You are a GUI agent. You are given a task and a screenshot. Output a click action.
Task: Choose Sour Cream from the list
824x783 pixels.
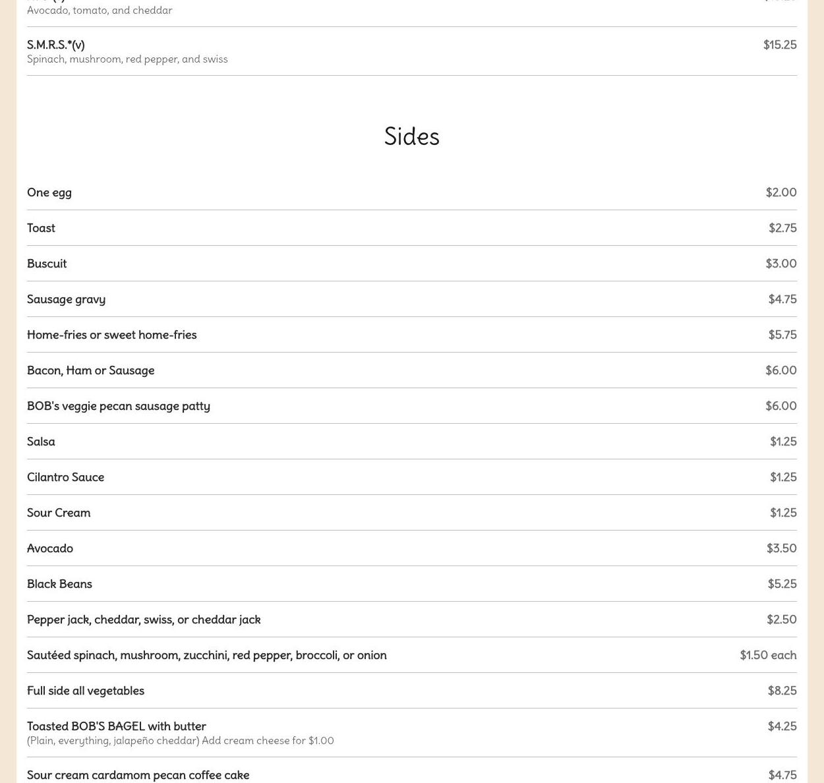point(412,513)
